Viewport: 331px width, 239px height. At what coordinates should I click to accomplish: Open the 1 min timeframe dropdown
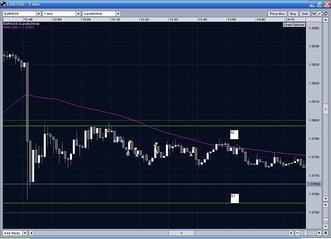click(x=78, y=14)
